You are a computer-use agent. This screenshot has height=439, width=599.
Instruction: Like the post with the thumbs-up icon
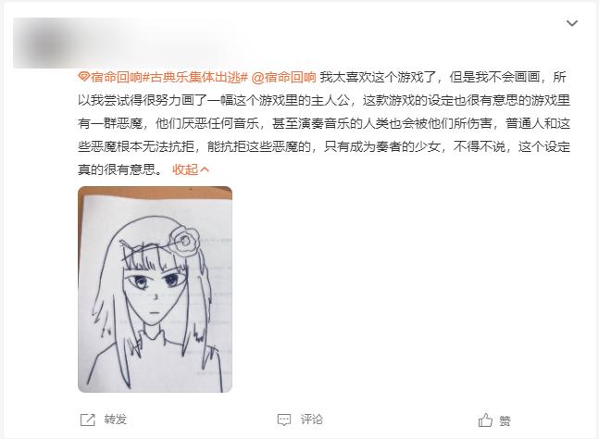[485, 420]
